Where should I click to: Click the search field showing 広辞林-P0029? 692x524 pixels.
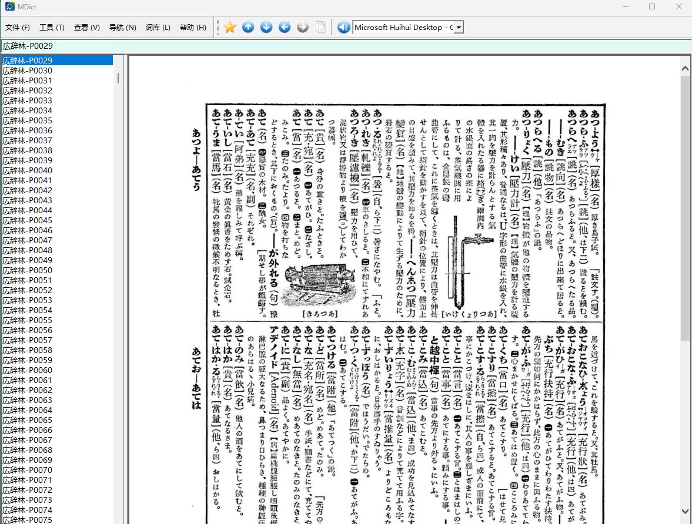(x=346, y=46)
